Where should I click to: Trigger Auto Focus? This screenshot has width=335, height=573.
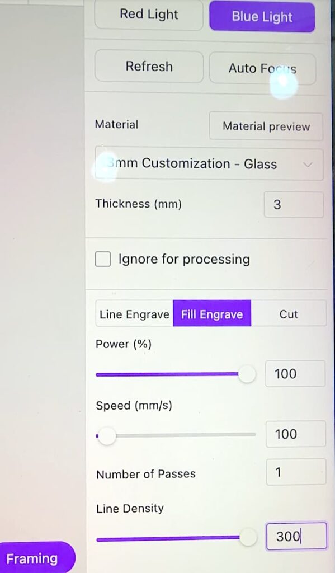(261, 68)
